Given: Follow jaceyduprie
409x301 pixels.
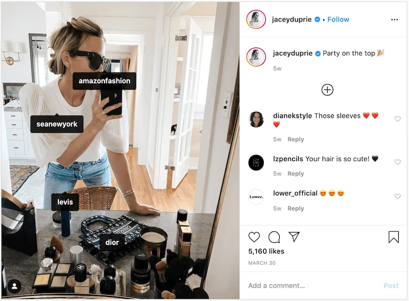Looking at the screenshot, I should (338, 19).
